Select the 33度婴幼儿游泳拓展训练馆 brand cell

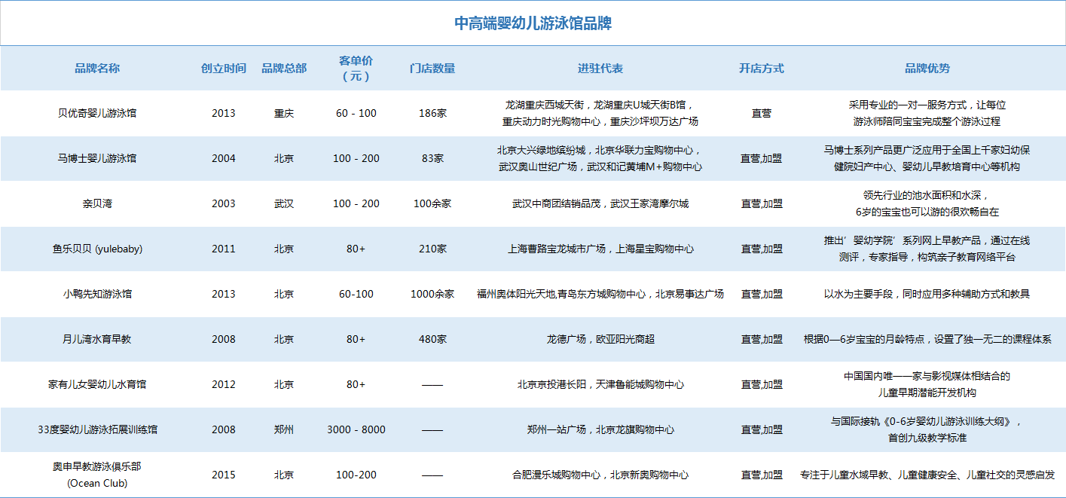[x=97, y=430]
